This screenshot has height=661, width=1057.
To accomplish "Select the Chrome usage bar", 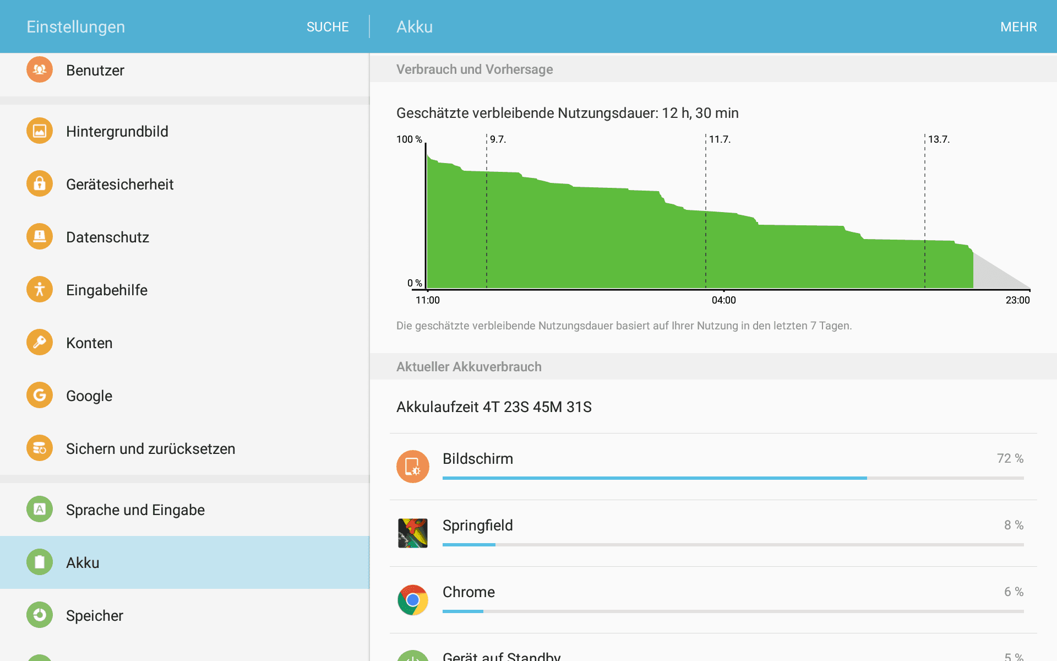I will (x=733, y=611).
